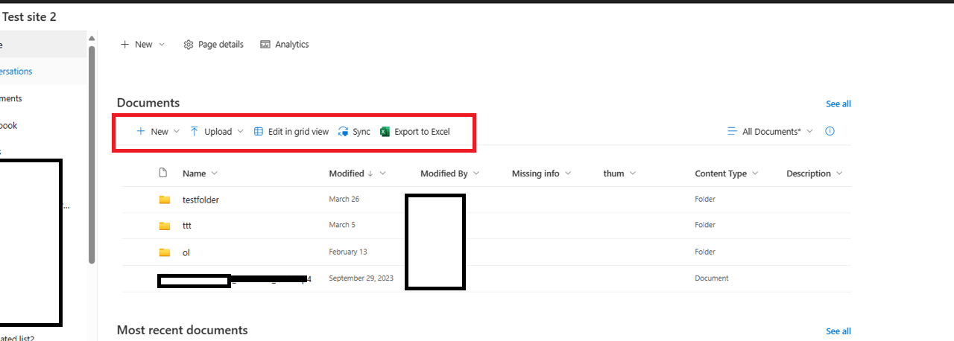The height and width of the screenshot is (341, 954).
Task: Open the Modified By column dropdown
Action: (x=476, y=173)
